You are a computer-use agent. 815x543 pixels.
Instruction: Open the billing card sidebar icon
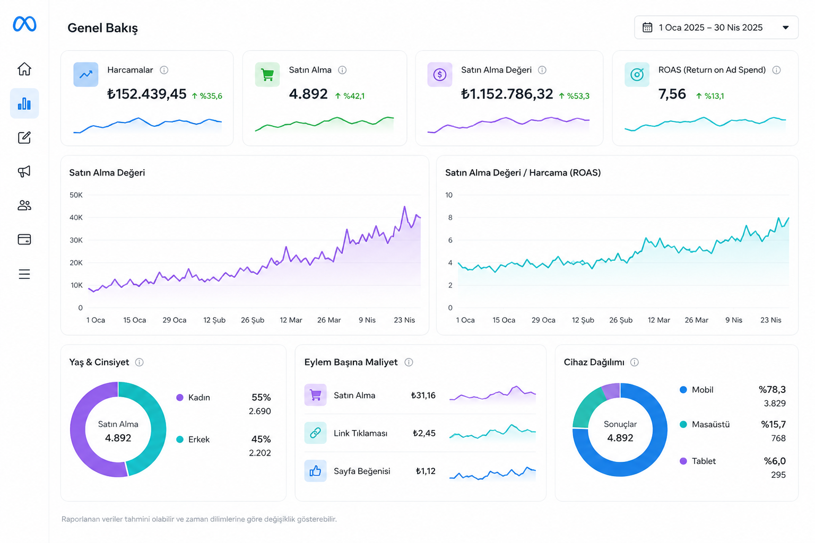click(24, 240)
